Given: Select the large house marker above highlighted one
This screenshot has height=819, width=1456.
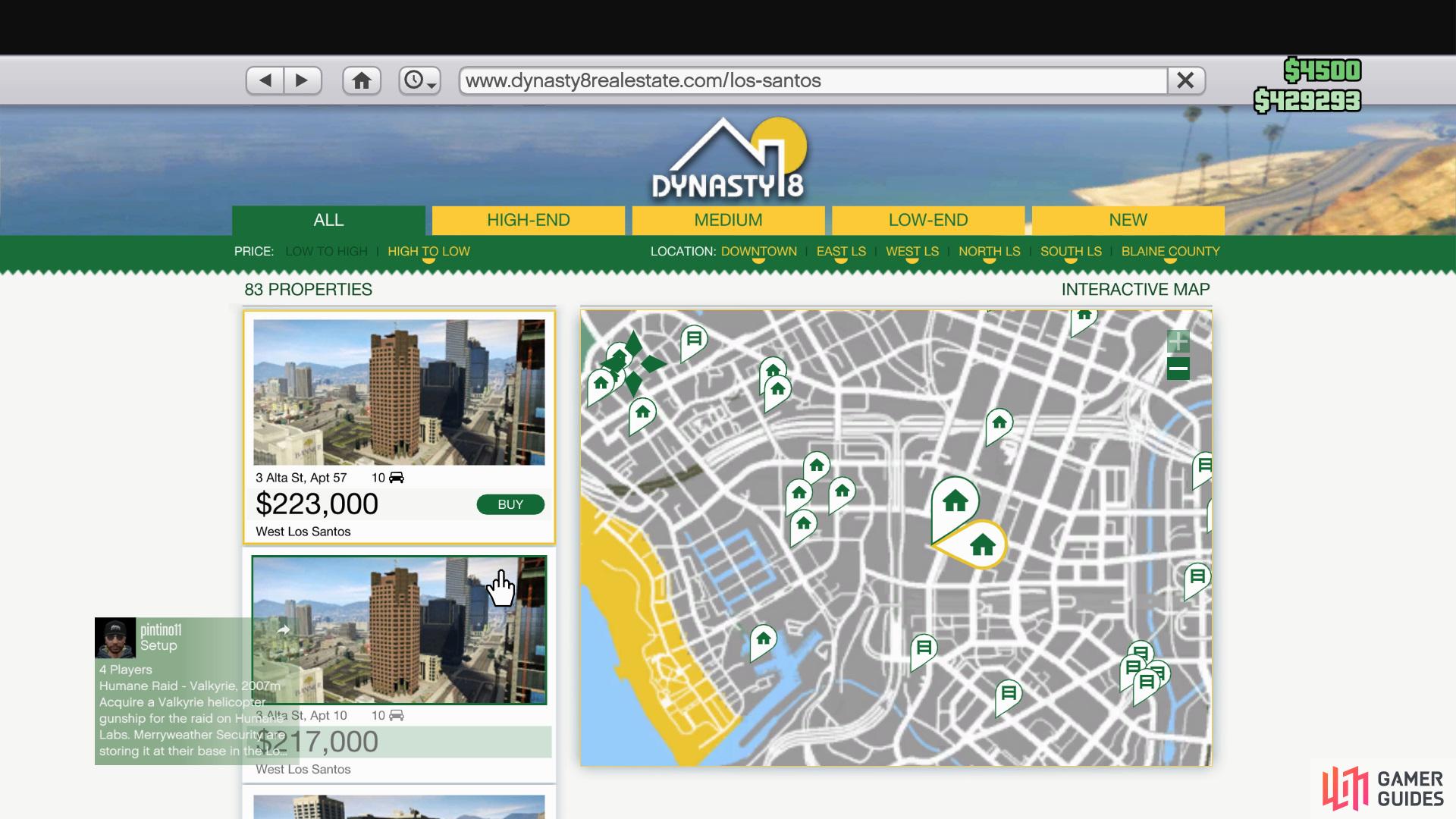Looking at the screenshot, I should [x=955, y=501].
